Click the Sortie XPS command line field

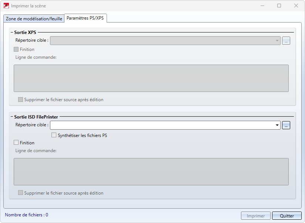pyautogui.click(x=151, y=78)
